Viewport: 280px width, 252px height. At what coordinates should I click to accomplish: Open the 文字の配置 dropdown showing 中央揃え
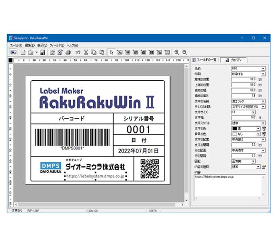(263, 140)
